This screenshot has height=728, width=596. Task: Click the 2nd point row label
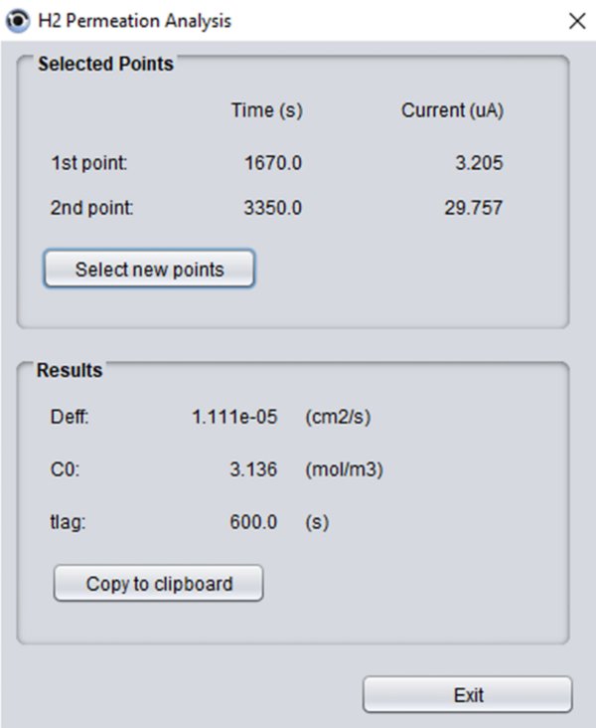tap(90, 208)
